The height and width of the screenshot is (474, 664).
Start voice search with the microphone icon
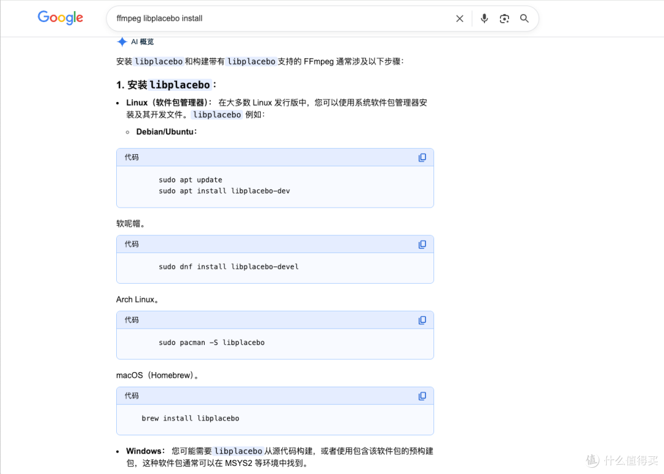click(484, 18)
